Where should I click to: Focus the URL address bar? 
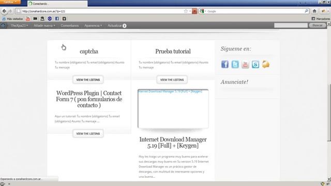[x=101, y=11]
